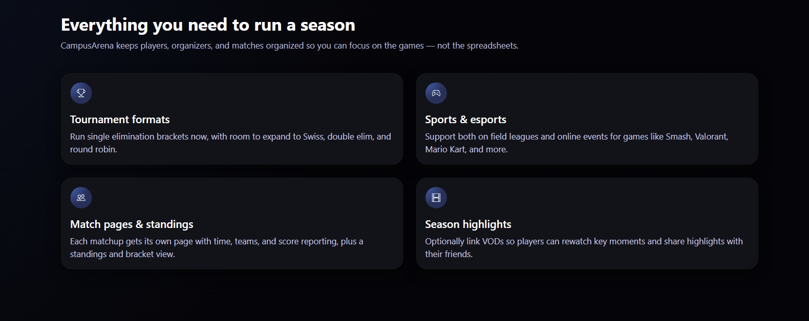The image size is (809, 321).
Task: Click the word Valorant in the Sports description
Action: pyautogui.click(x=711, y=136)
